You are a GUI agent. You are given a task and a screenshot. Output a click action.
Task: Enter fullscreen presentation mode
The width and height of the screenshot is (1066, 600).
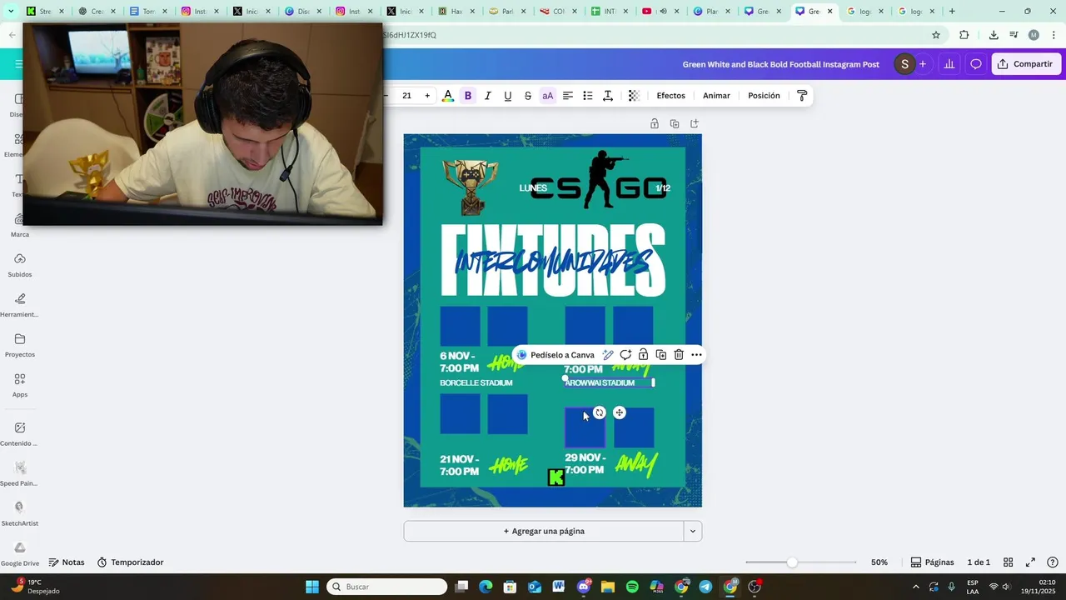[x=1030, y=562]
